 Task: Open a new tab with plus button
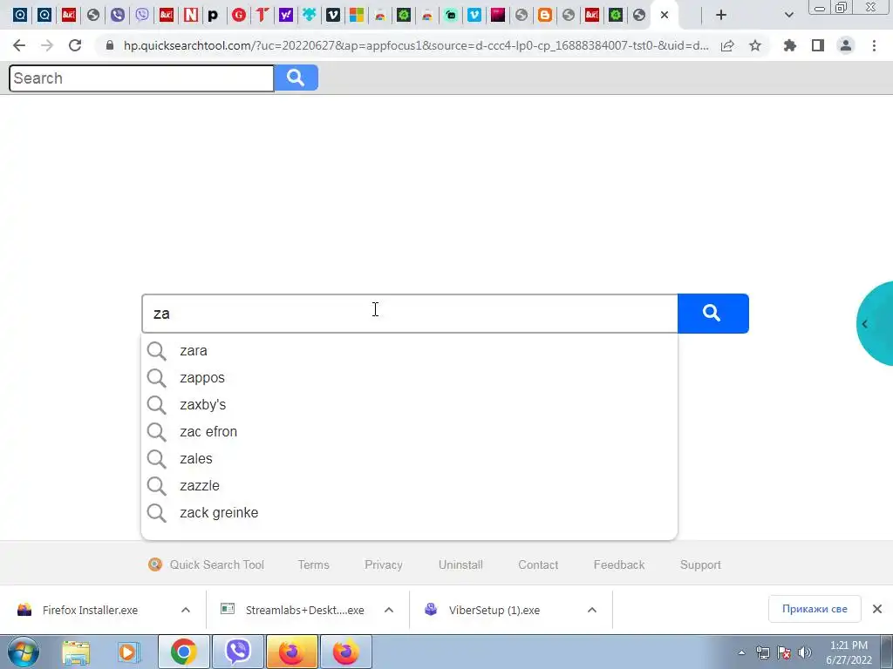[721, 16]
